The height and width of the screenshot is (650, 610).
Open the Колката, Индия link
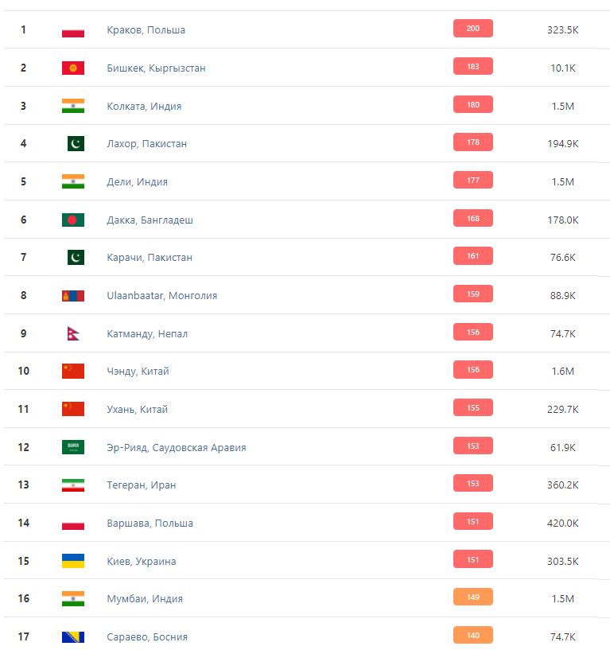click(x=144, y=106)
